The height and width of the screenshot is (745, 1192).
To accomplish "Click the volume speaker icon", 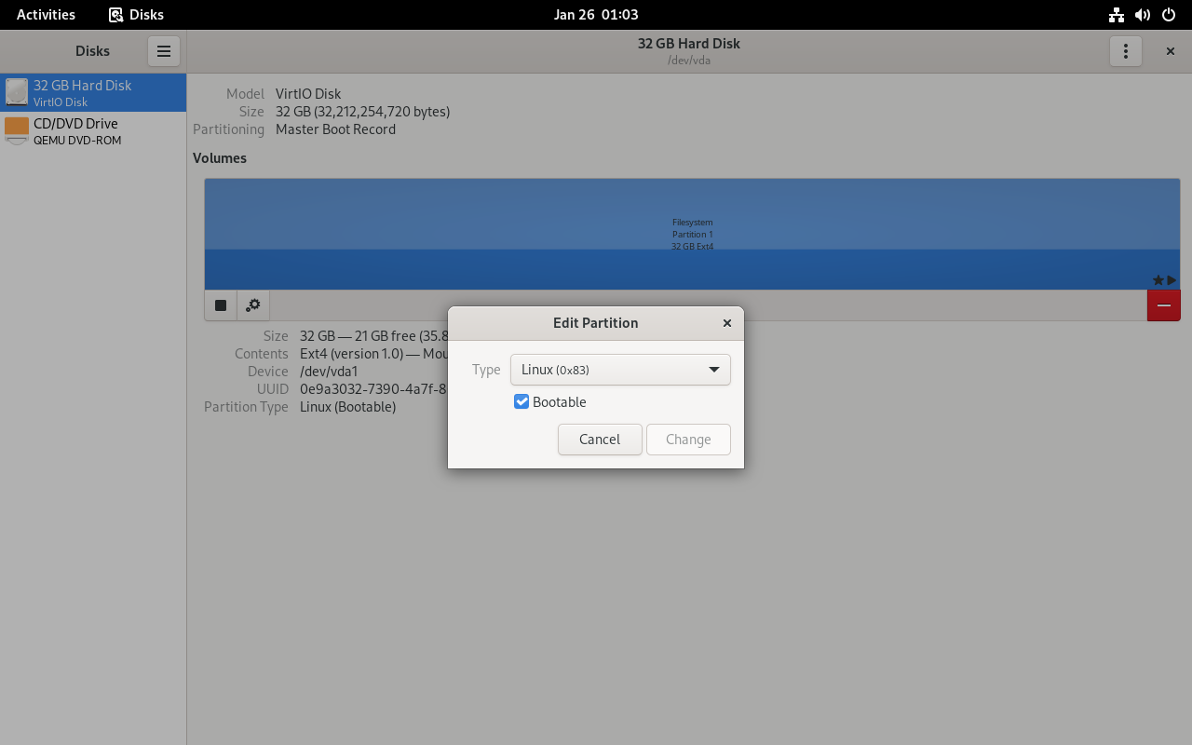I will (x=1143, y=15).
